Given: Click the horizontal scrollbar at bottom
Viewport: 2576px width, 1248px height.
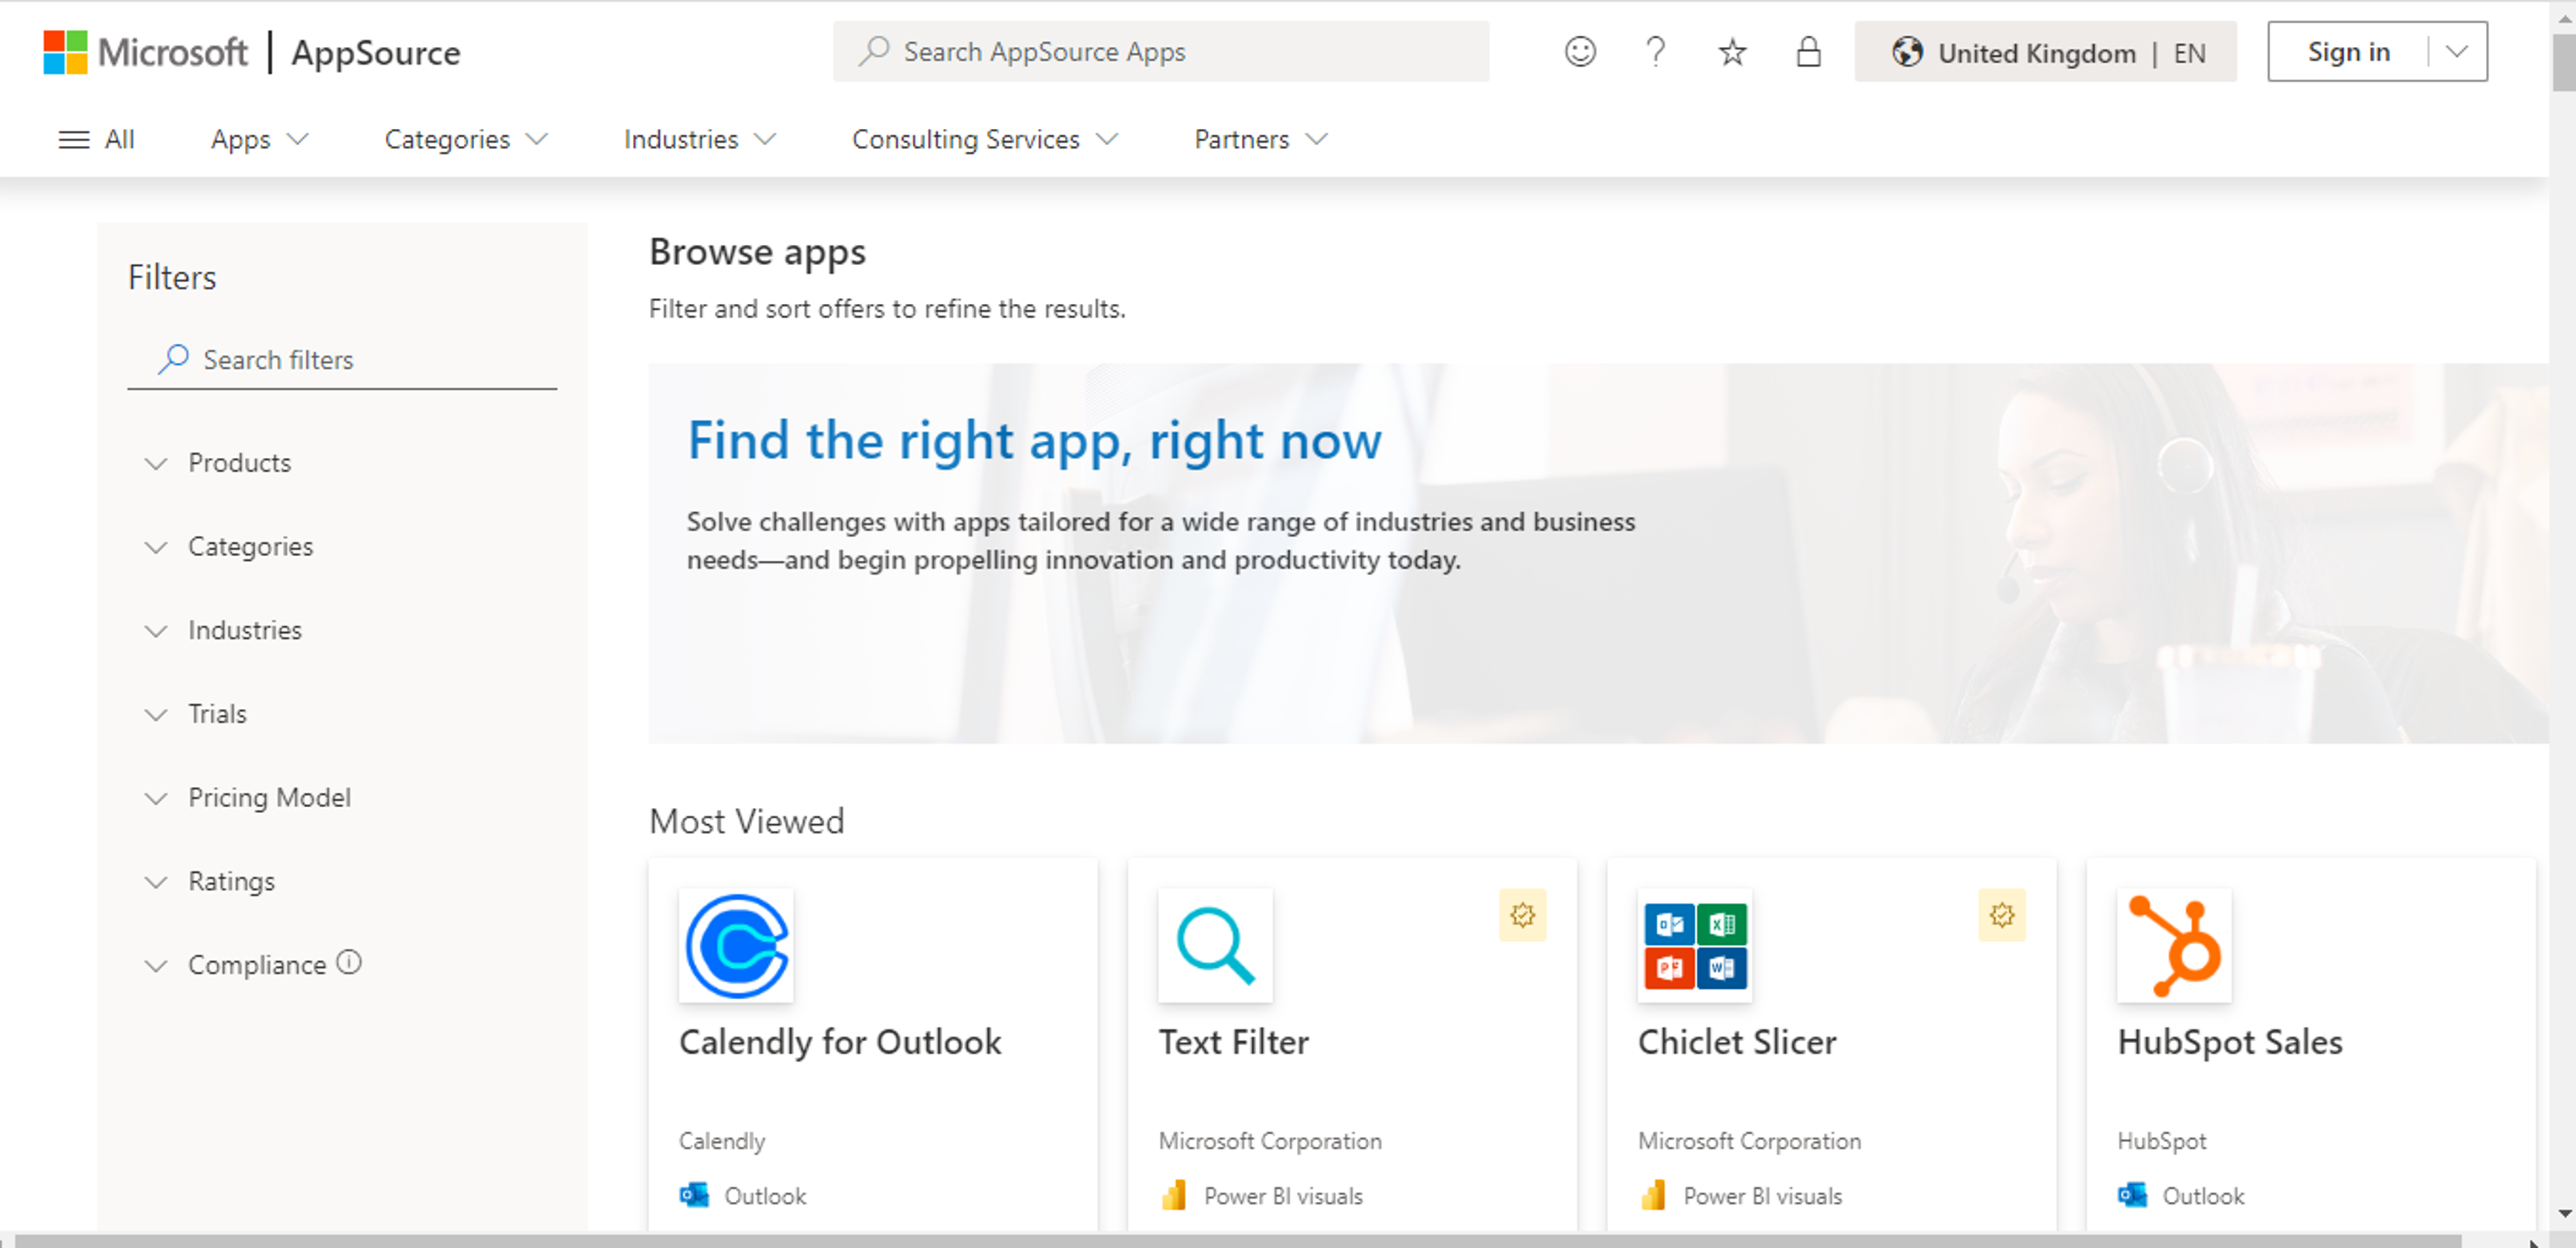Looking at the screenshot, I should pyautogui.click(x=1237, y=1241).
